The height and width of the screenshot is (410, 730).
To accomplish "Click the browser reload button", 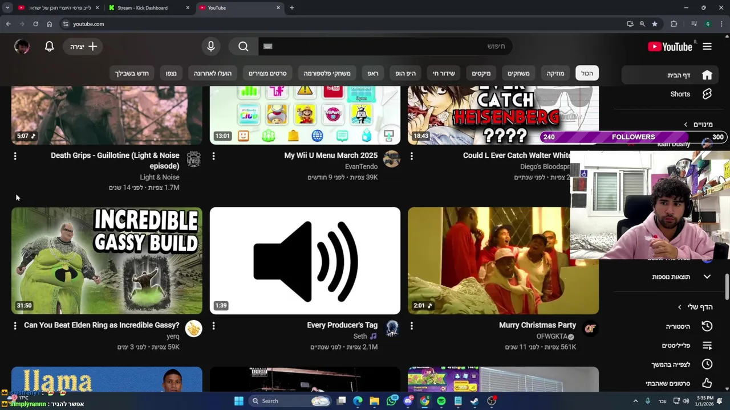I will [35, 24].
